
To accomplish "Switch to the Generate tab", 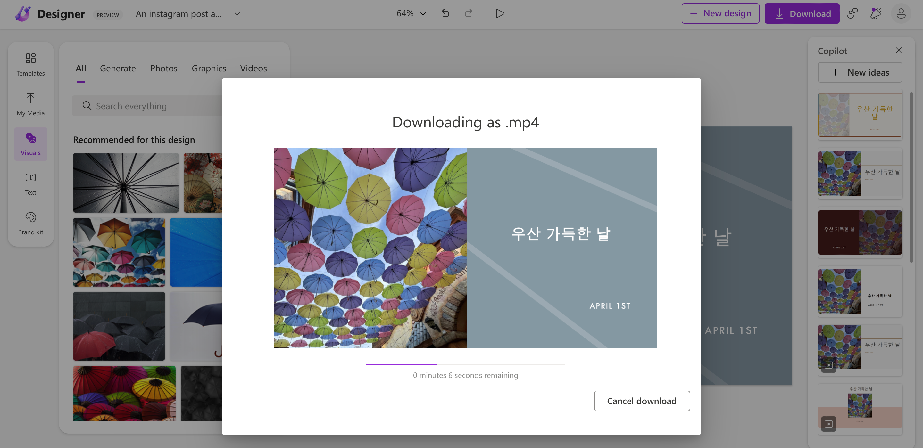I will (x=118, y=68).
